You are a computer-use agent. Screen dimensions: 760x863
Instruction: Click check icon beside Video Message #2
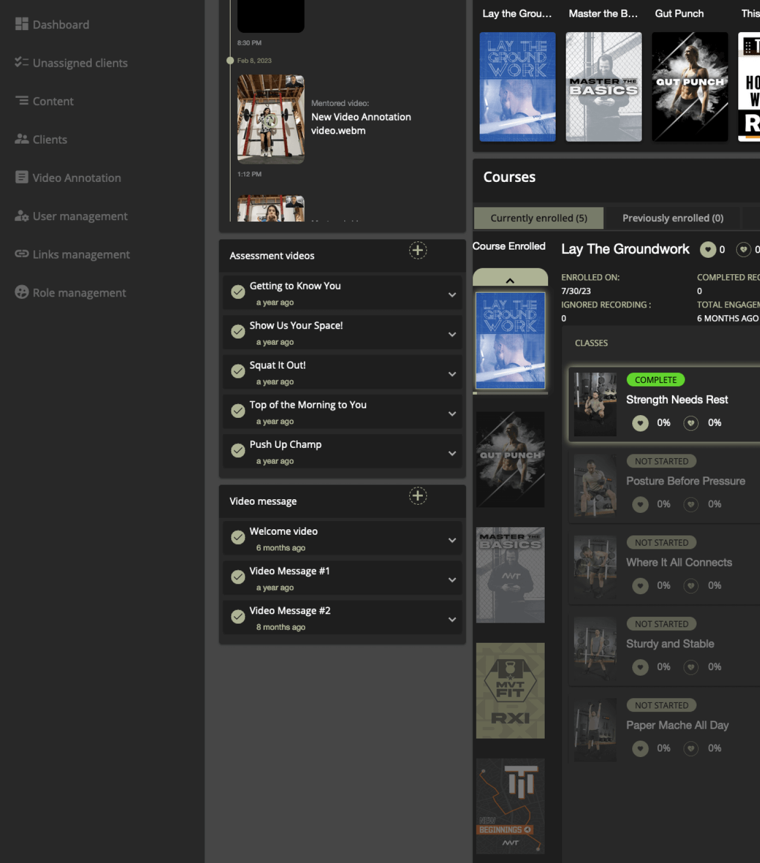(x=238, y=617)
